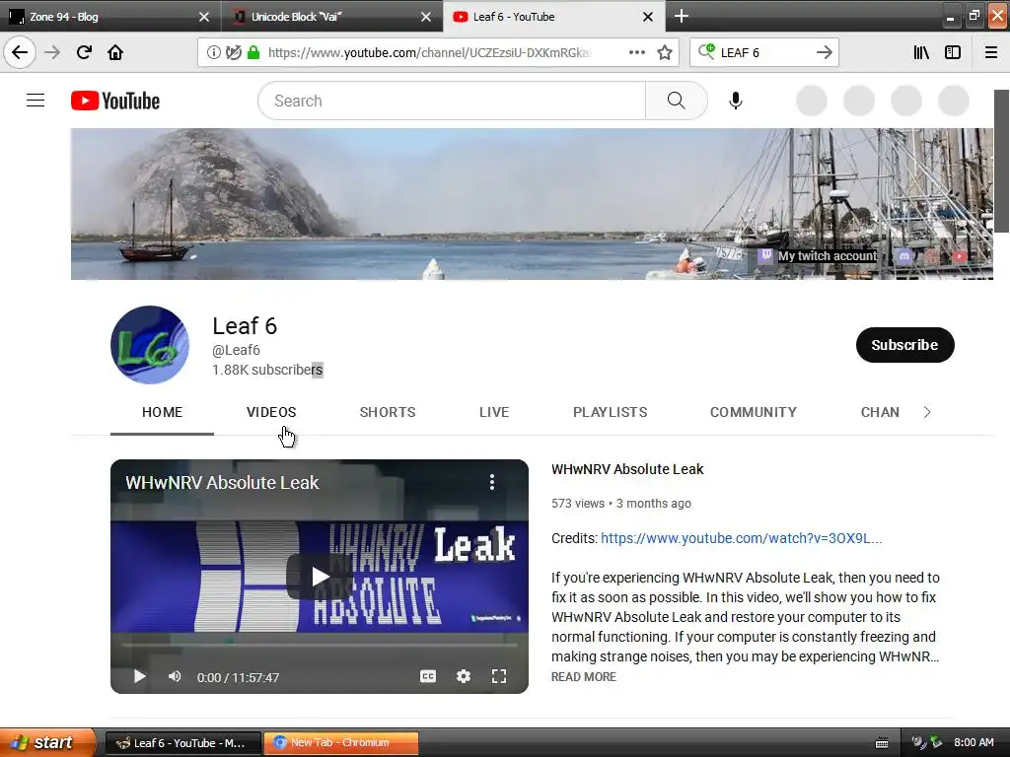Image resolution: width=1010 pixels, height=757 pixels.
Task: Submit the YouTube search magnifier button
Action: click(677, 101)
